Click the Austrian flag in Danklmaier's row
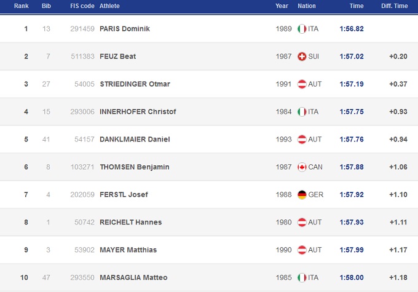Viewport: 418px width, 292px height. point(302,140)
